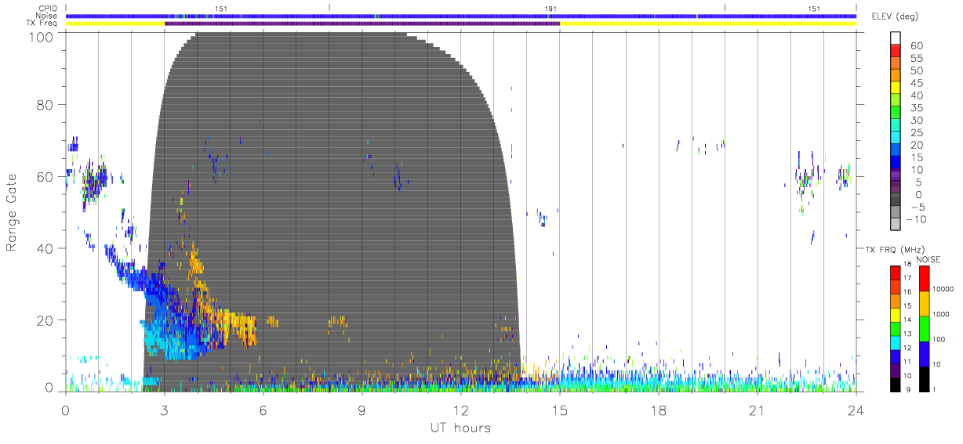
Task: Click the 'UT hours' x-axis title
Action: pyautogui.click(x=460, y=428)
